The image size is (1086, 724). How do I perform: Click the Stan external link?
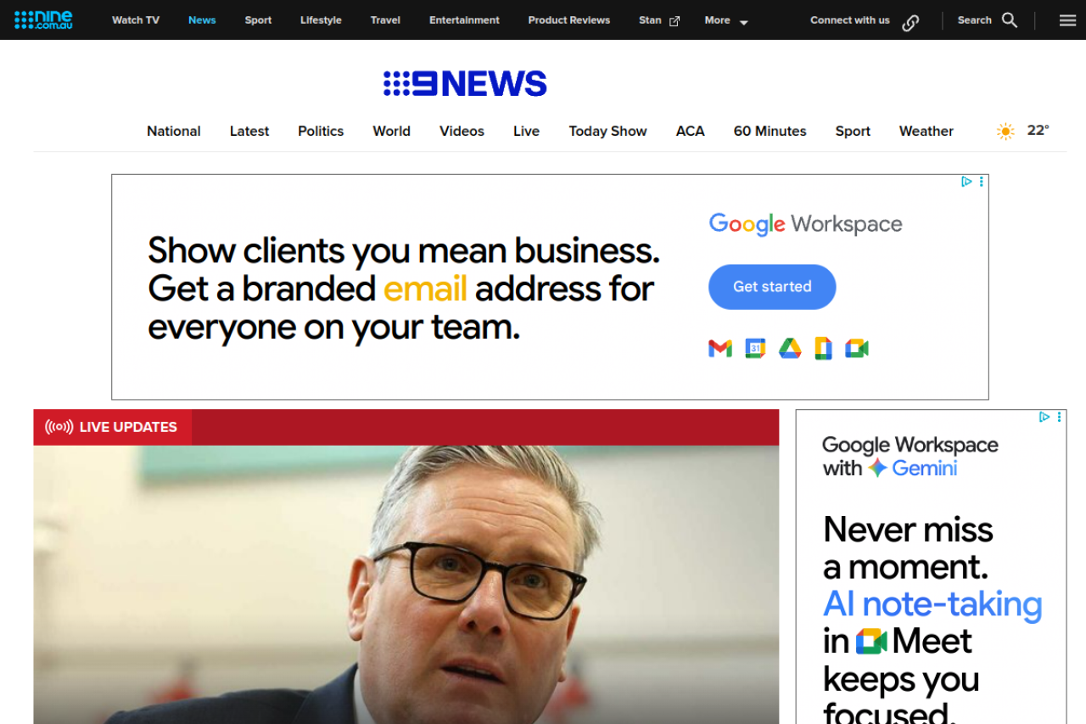click(659, 20)
